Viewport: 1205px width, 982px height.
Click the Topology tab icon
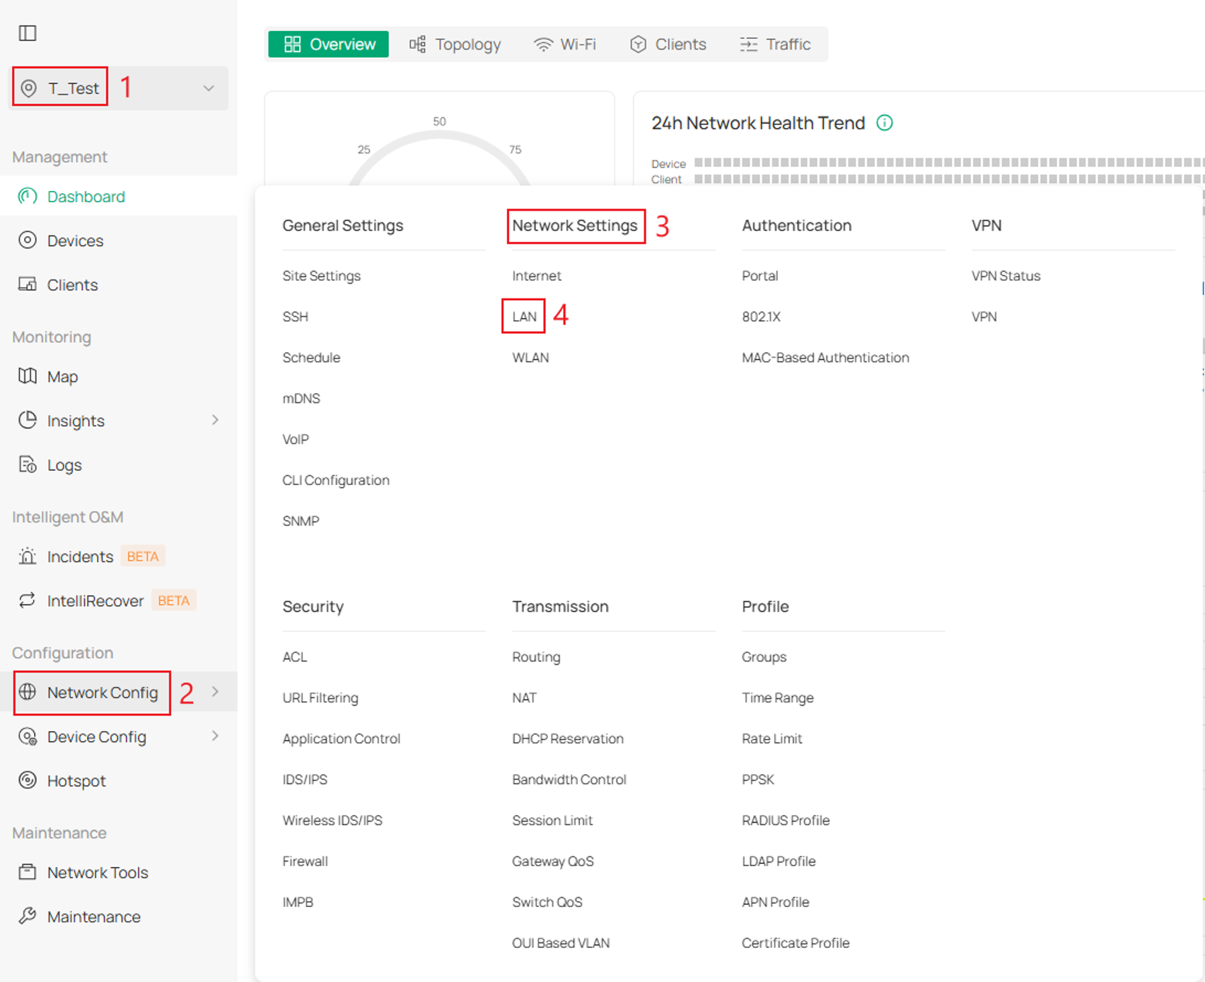click(x=417, y=45)
